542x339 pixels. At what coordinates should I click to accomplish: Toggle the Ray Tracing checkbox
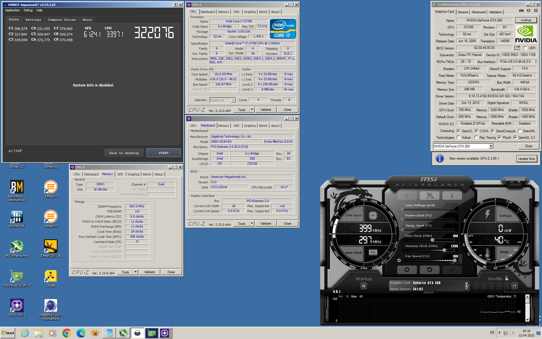pos(477,138)
